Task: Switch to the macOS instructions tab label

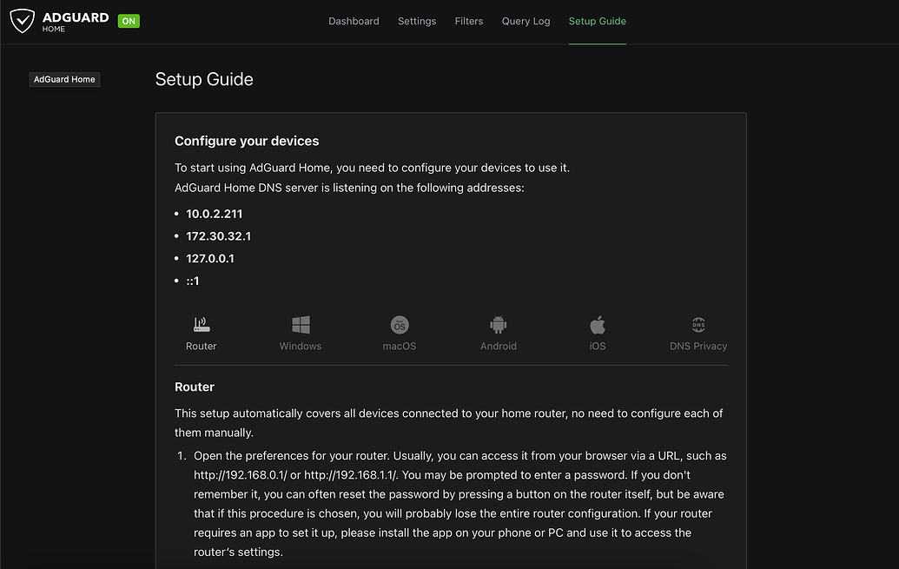Action: 400,346
